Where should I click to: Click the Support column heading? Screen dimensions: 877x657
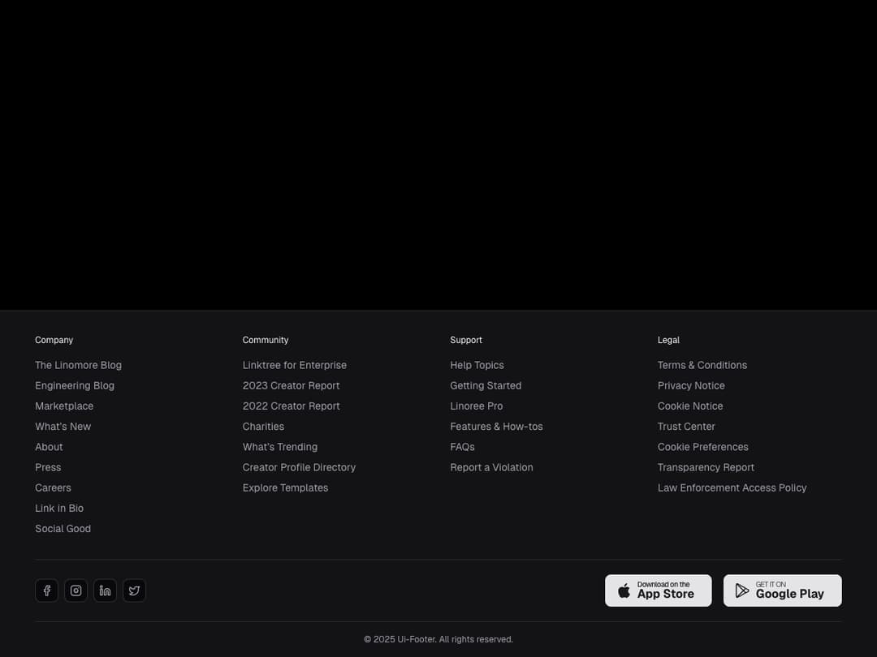pos(466,340)
